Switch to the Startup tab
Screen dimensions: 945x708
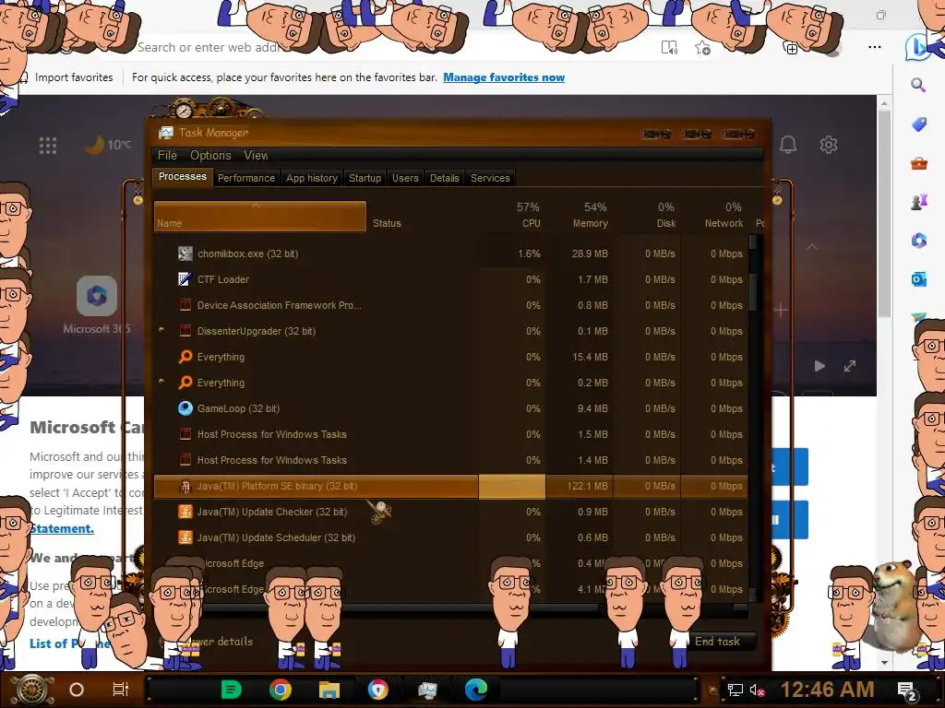tap(365, 178)
